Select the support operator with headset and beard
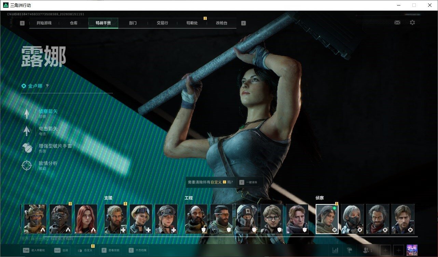 click(x=115, y=219)
